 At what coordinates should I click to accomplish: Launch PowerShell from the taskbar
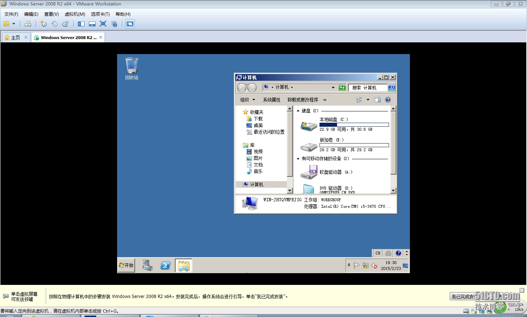coord(165,266)
